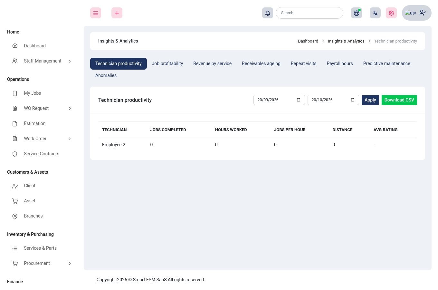The width and height of the screenshot is (438, 290).
Task: Click the My Jobs phone icon
Action: [15, 93]
